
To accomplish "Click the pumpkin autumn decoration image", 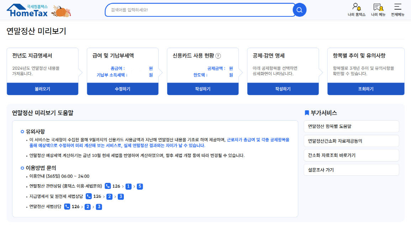I will [61, 11].
